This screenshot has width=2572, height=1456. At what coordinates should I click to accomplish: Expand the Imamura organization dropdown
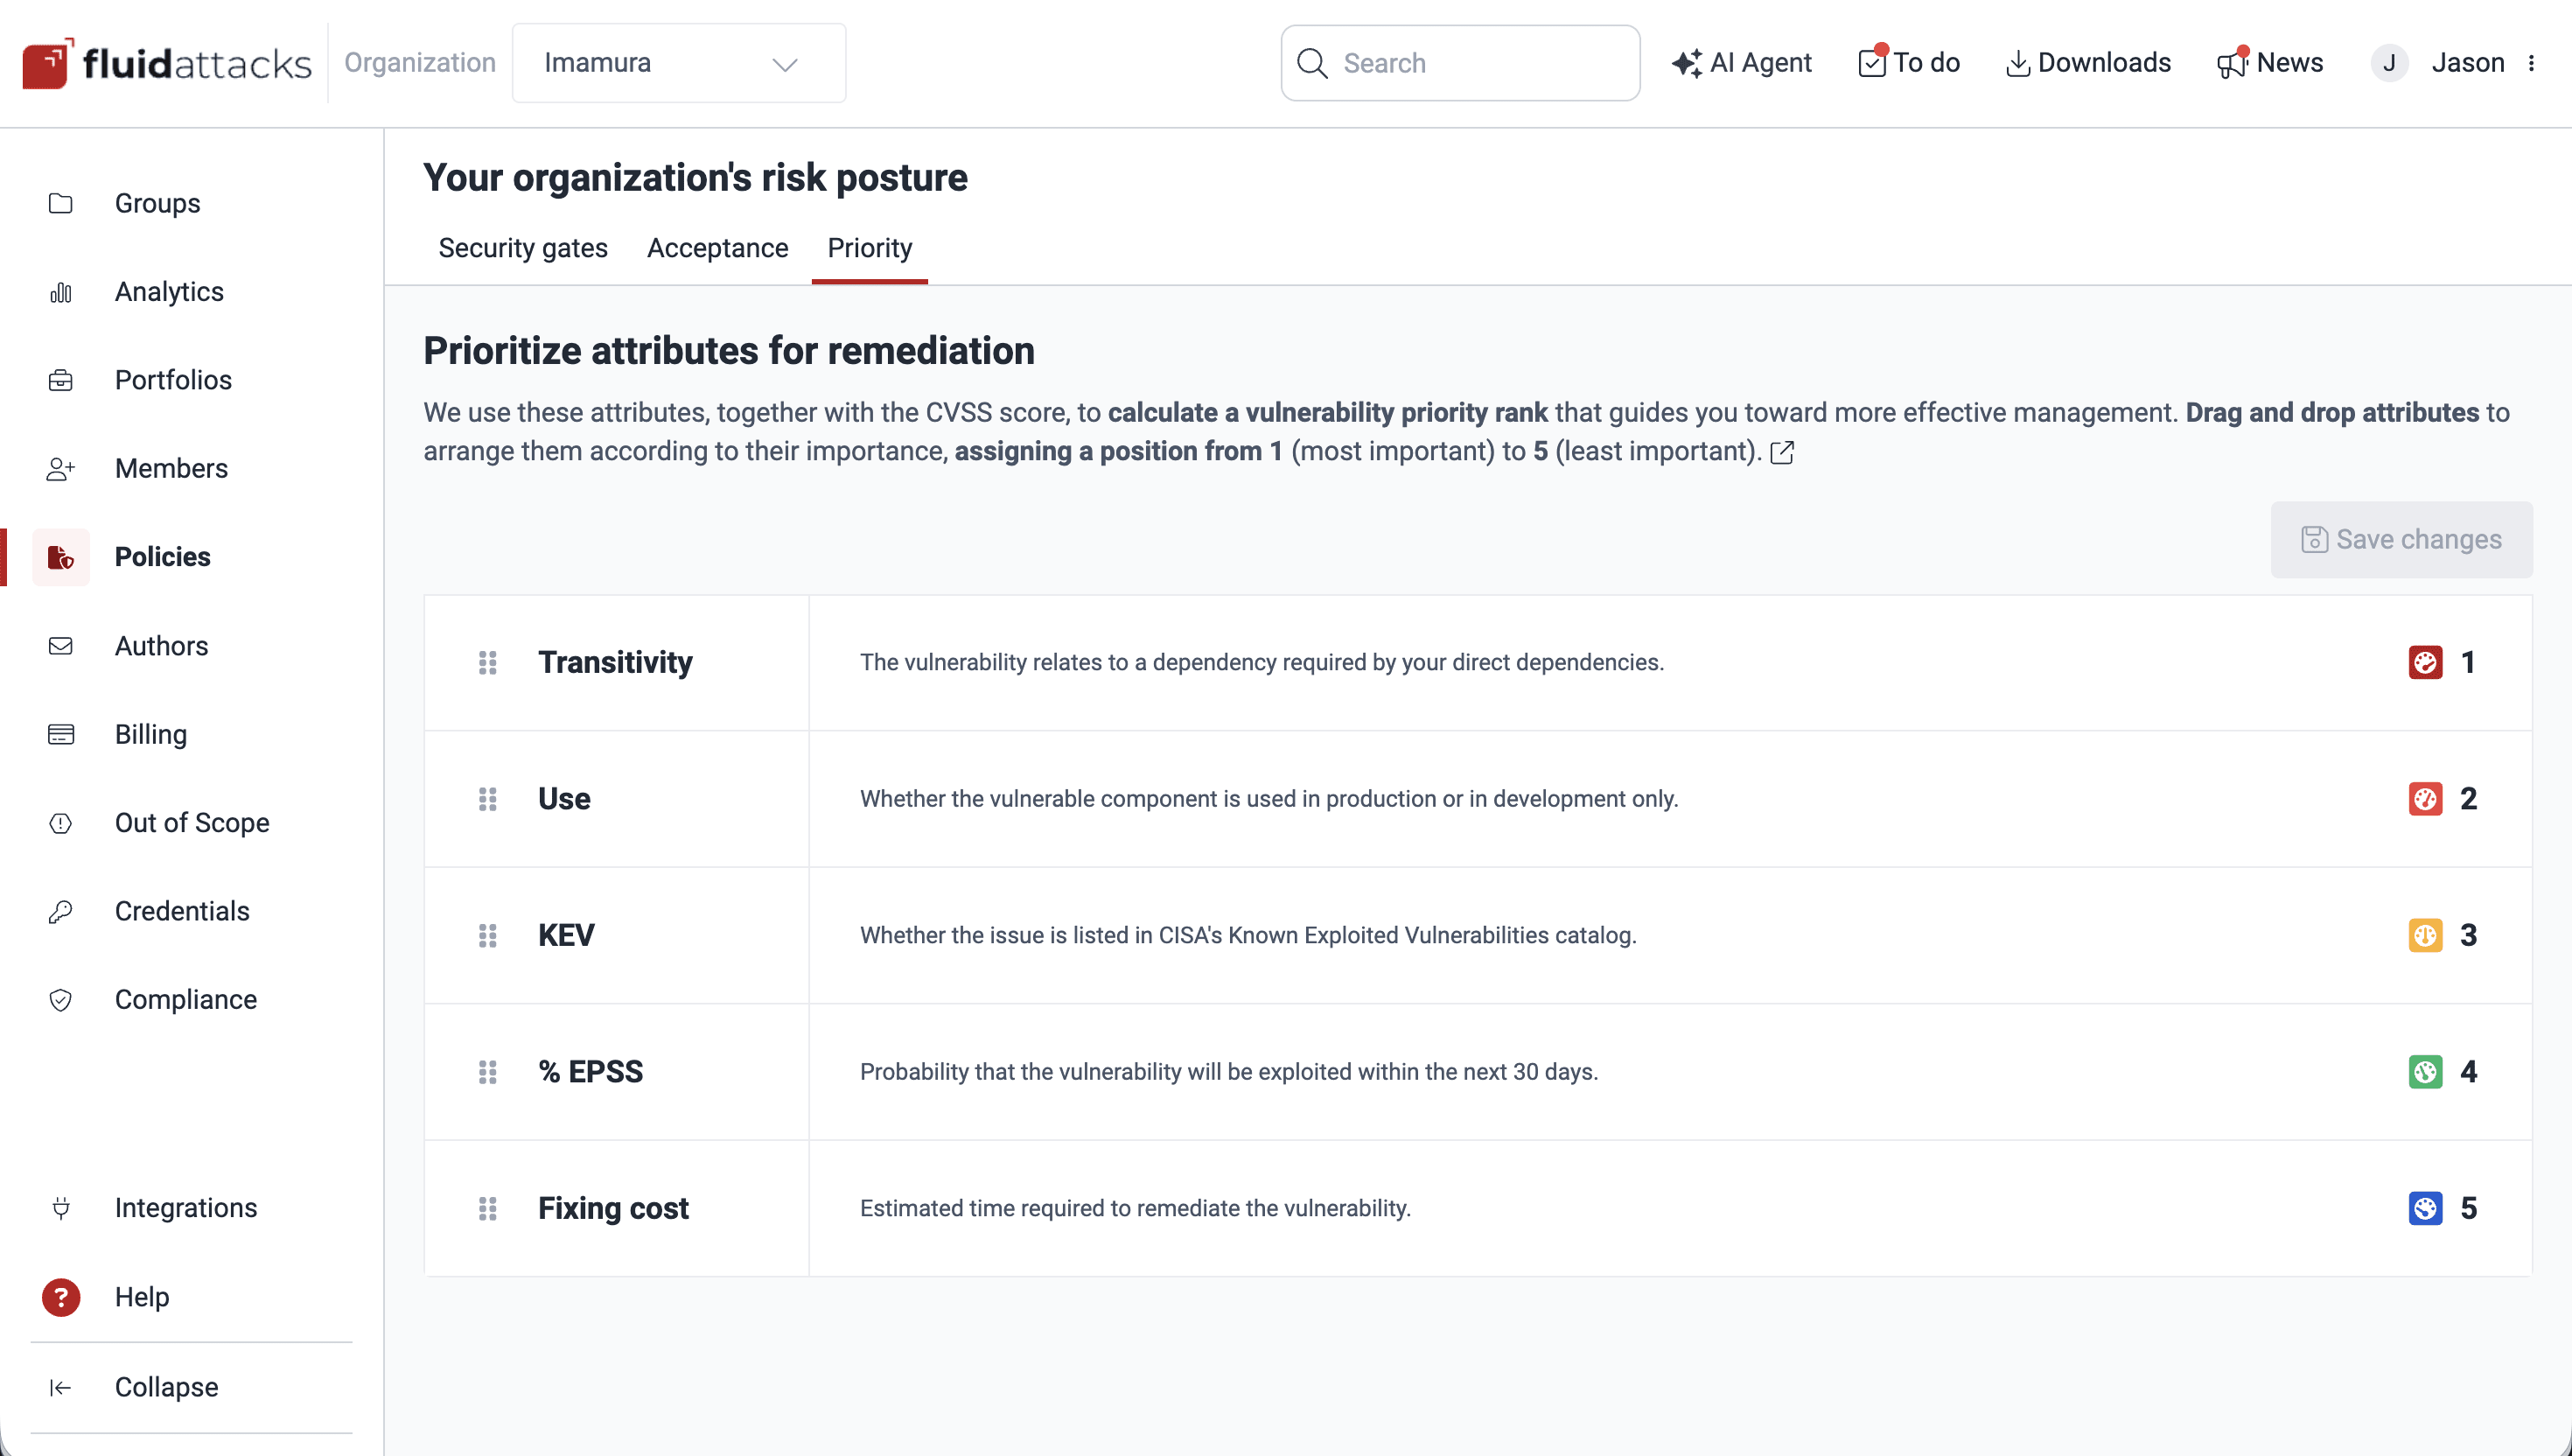(x=679, y=63)
